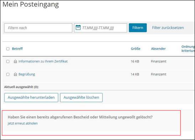Click the 14 KB size value
The image size is (195, 140).
pyautogui.click(x=135, y=74)
